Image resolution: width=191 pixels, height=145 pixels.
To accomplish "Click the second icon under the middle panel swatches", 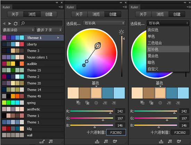I will 87,103.
